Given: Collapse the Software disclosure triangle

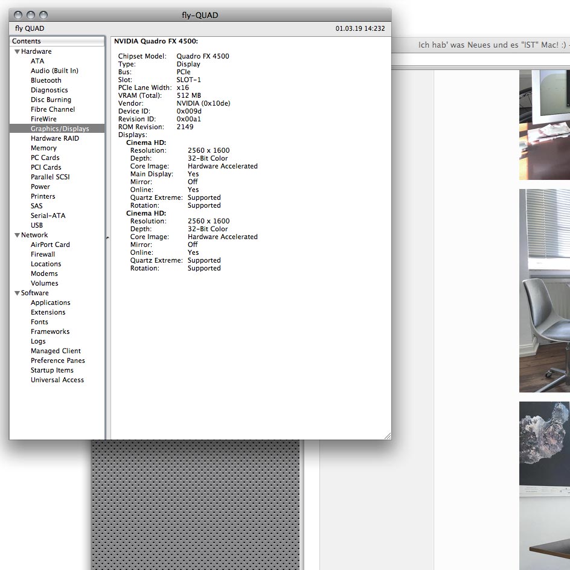Looking at the screenshot, I should [17, 293].
